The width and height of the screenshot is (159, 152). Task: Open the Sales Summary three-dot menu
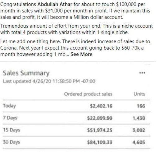(142, 73)
